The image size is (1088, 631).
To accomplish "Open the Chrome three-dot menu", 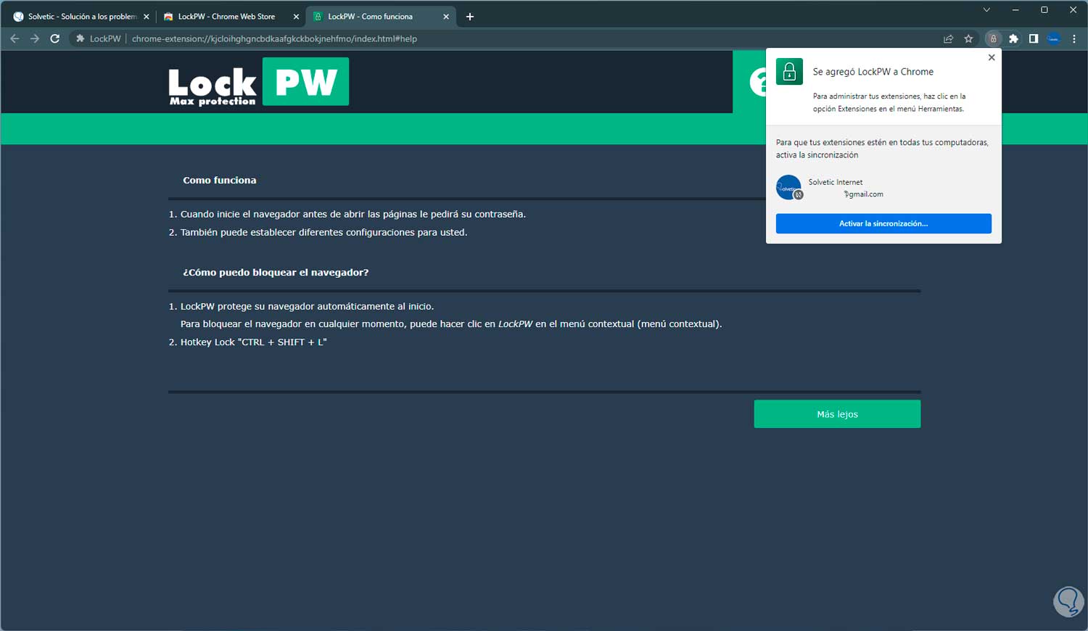I will 1074,38.
